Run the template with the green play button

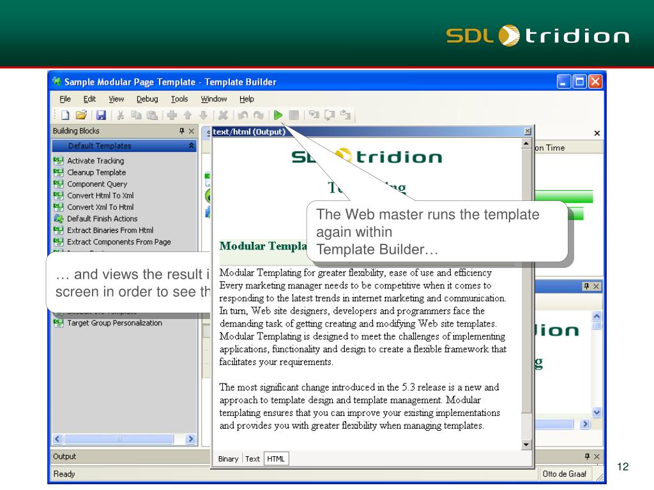[278, 115]
